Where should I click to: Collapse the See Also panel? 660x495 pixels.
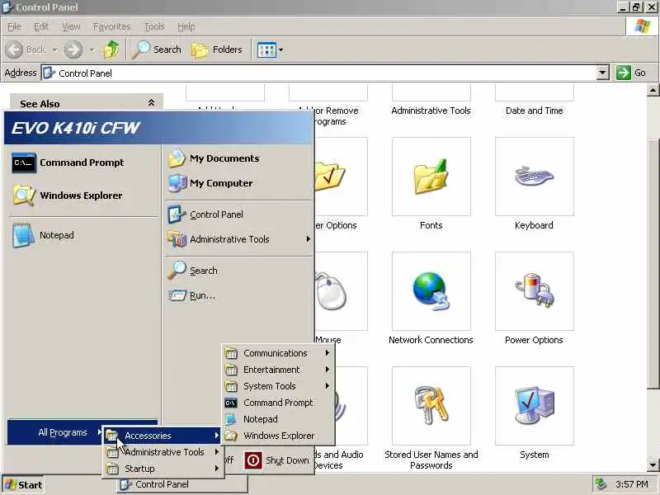pos(151,102)
